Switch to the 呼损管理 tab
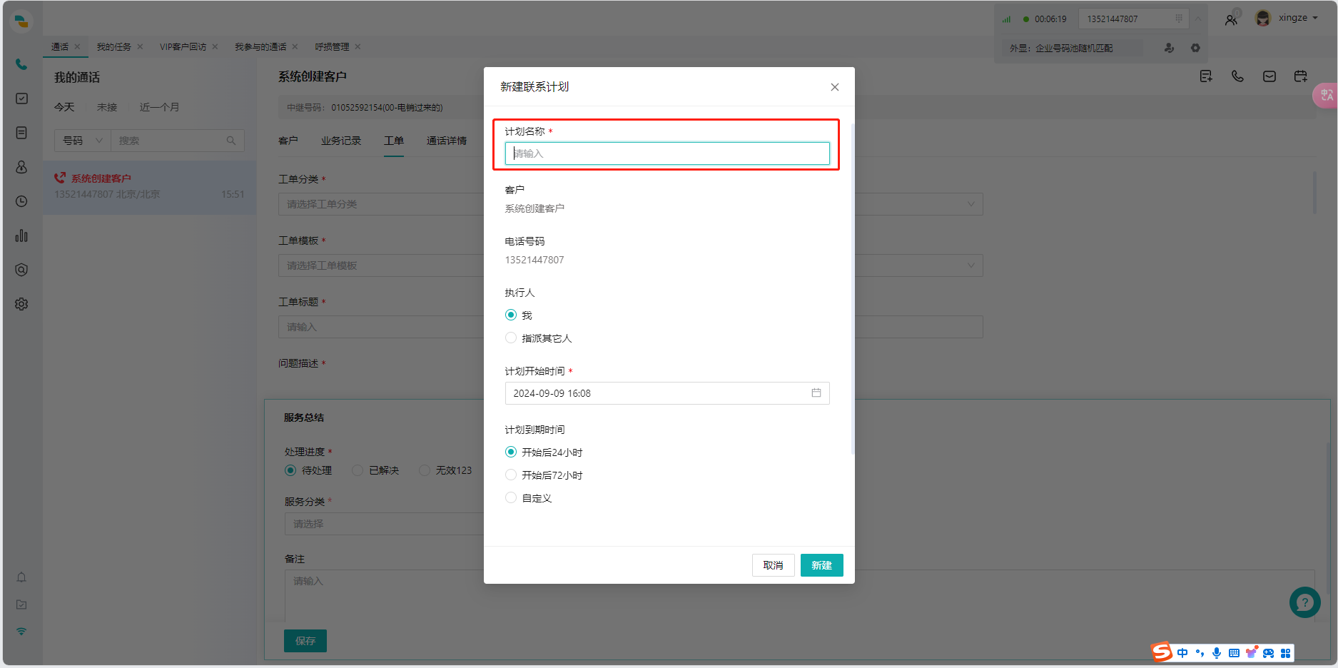This screenshot has width=1338, height=668. pyautogui.click(x=332, y=47)
